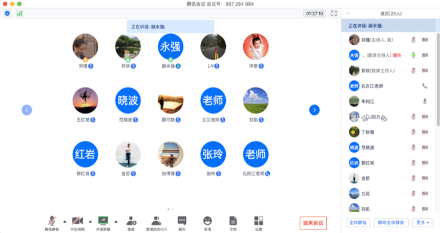Screen dimensions: 440x233
Task: Open the documents (文档) icon
Action: click(233, 221)
